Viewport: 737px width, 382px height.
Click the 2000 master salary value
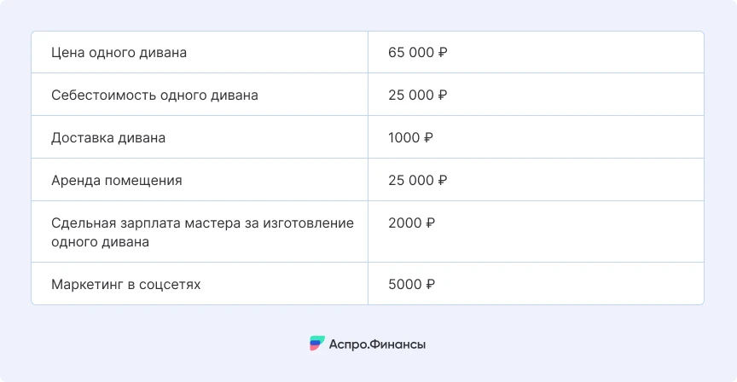click(405, 223)
